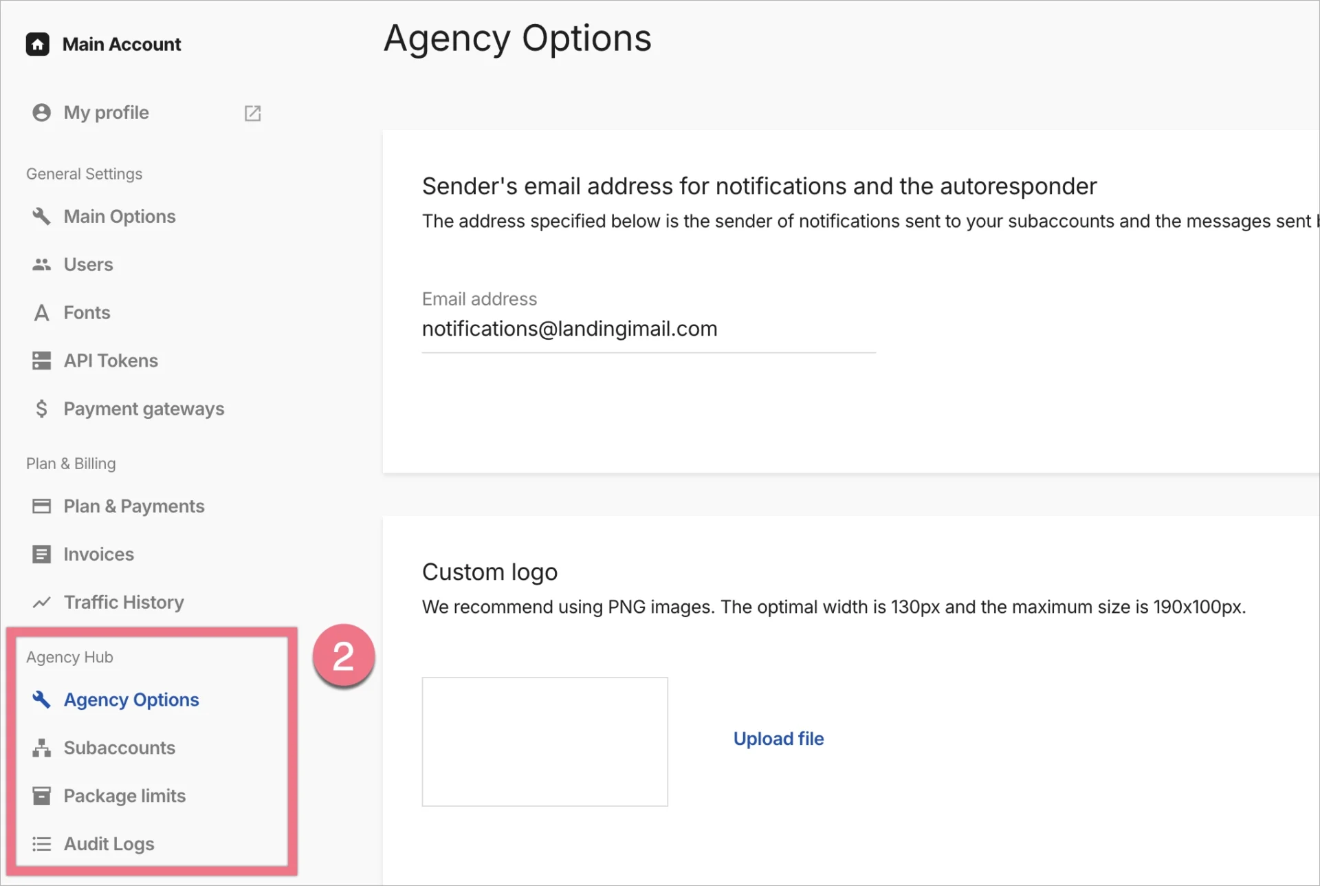Image resolution: width=1320 pixels, height=886 pixels.
Task: Click the Agency Options page title
Action: [517, 39]
